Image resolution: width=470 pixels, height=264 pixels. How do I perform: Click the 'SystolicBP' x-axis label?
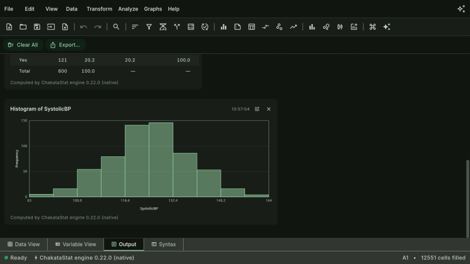[149, 208]
